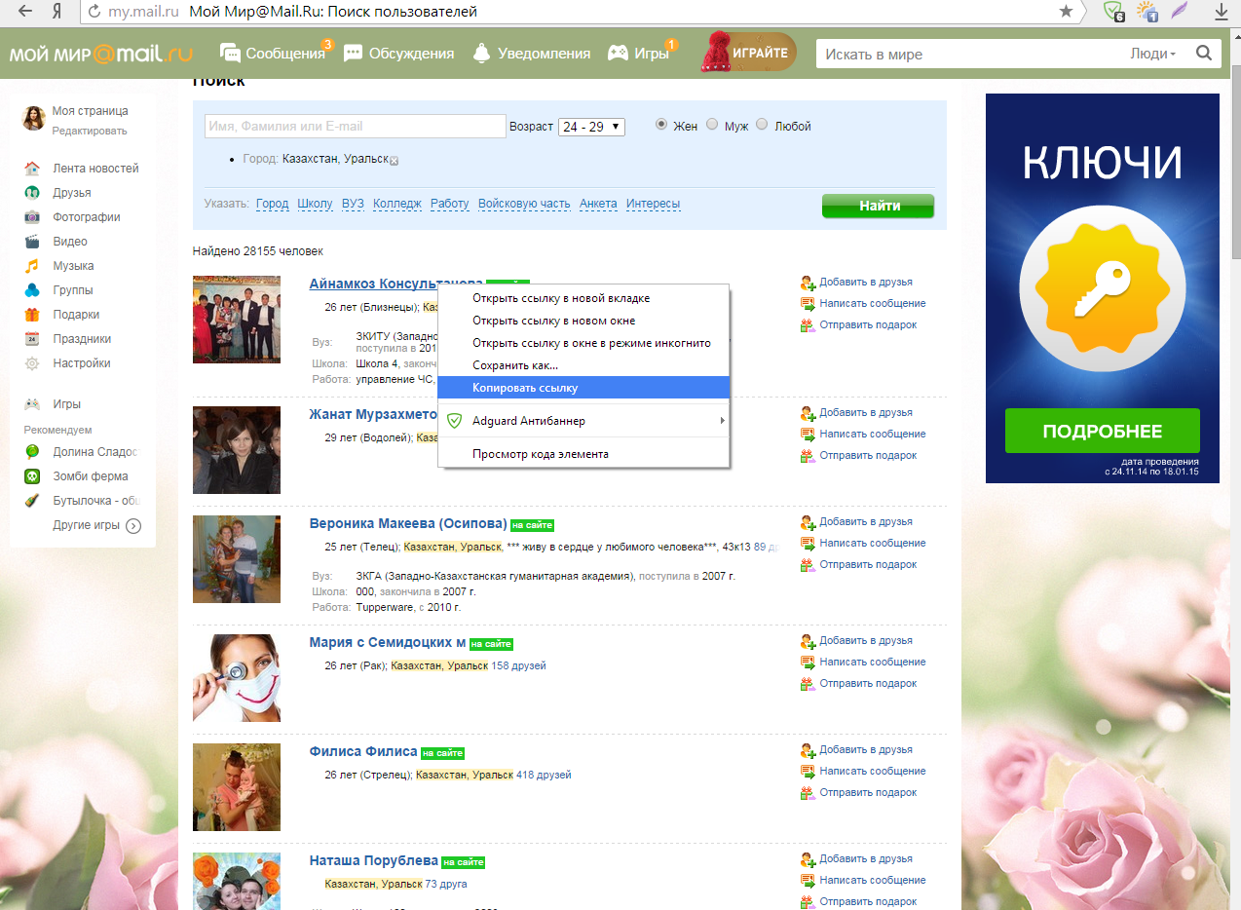Click ПОДРОБНЕЕ button in the ad
This screenshot has width=1241, height=910.
(1102, 431)
